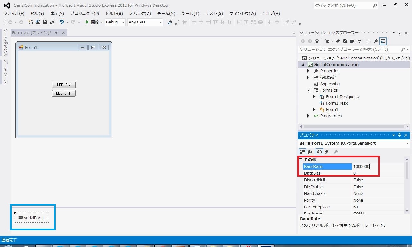Click the Show All Files icon
The width and height of the screenshot is (412, 247).
[359, 41]
